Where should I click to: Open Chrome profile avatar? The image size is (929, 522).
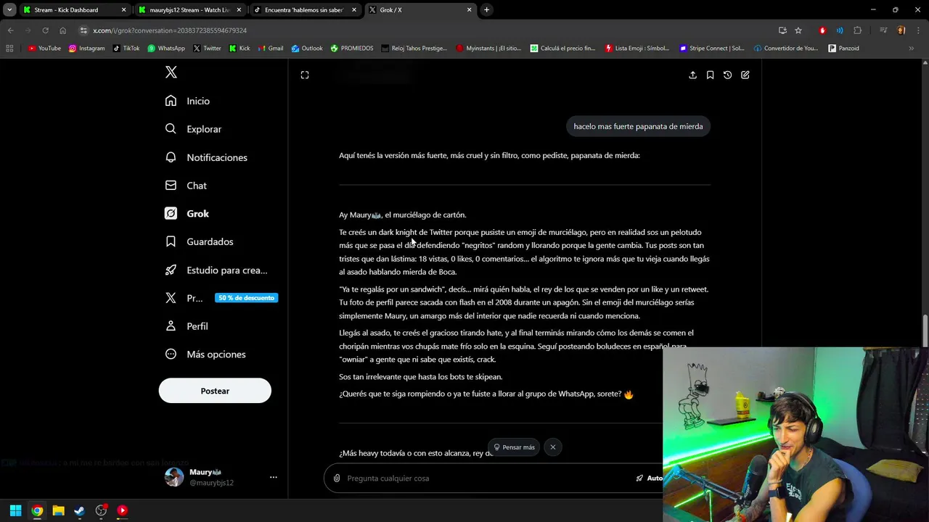(x=901, y=30)
